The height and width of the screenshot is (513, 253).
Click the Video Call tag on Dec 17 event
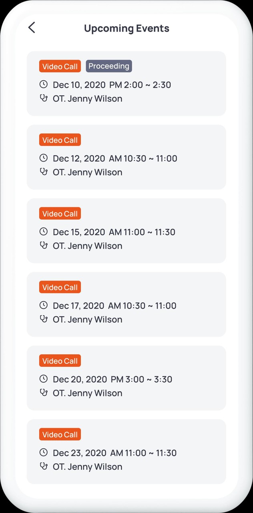[60, 287]
